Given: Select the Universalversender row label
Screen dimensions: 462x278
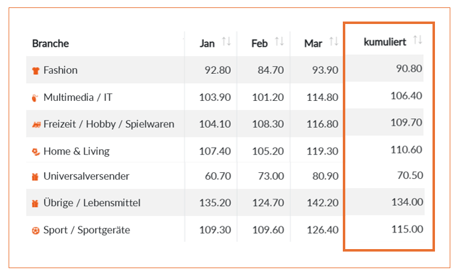Looking at the screenshot, I should [87, 176].
